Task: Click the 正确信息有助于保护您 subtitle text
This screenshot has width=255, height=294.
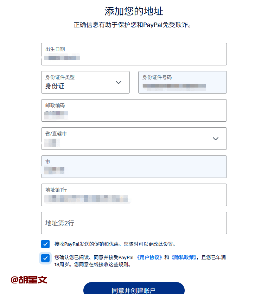Action: coord(134,25)
